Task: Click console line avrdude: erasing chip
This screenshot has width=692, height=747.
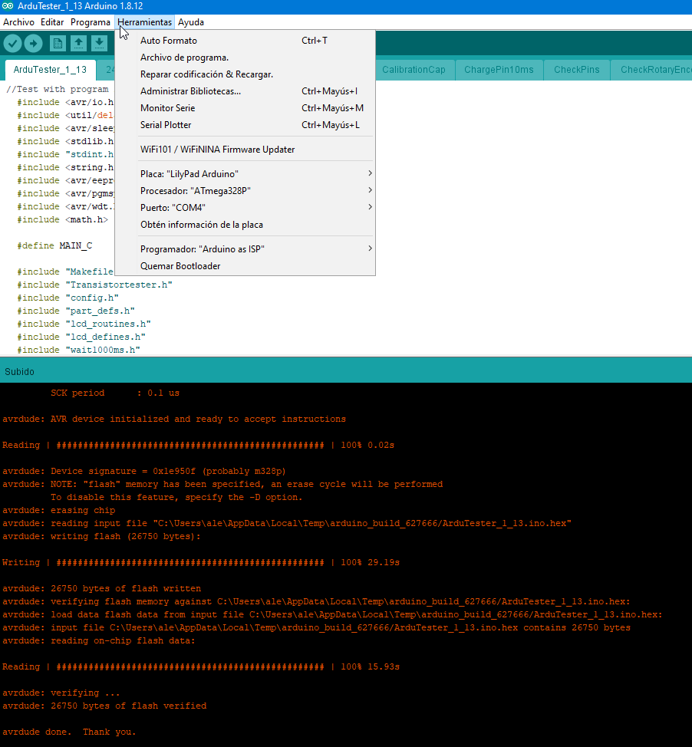Action: tap(58, 510)
